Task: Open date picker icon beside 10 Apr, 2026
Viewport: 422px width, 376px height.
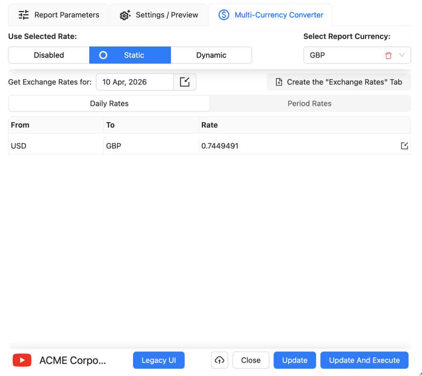Action: click(x=185, y=82)
